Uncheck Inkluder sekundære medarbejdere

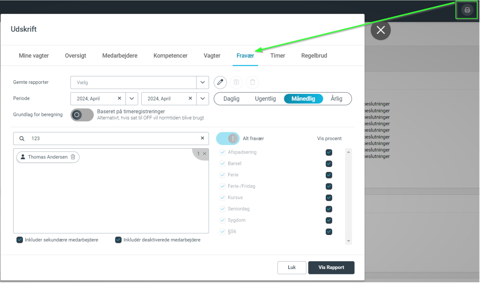(x=20, y=240)
